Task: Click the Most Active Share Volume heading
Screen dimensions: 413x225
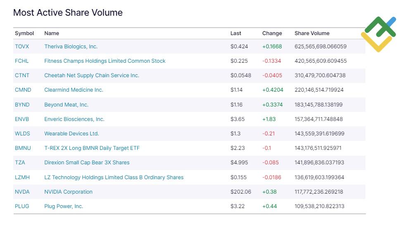Action: pyautogui.click(x=68, y=13)
